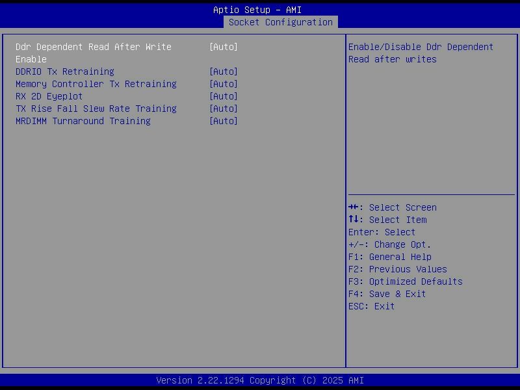Select DDRIO Tx Retraining setting

(x=64, y=71)
